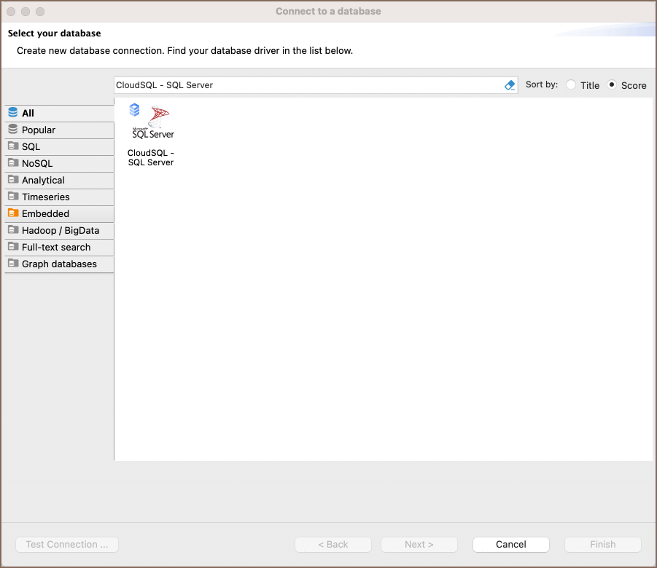657x568 pixels.
Task: Select the Title sort radio button
Action: coord(572,84)
